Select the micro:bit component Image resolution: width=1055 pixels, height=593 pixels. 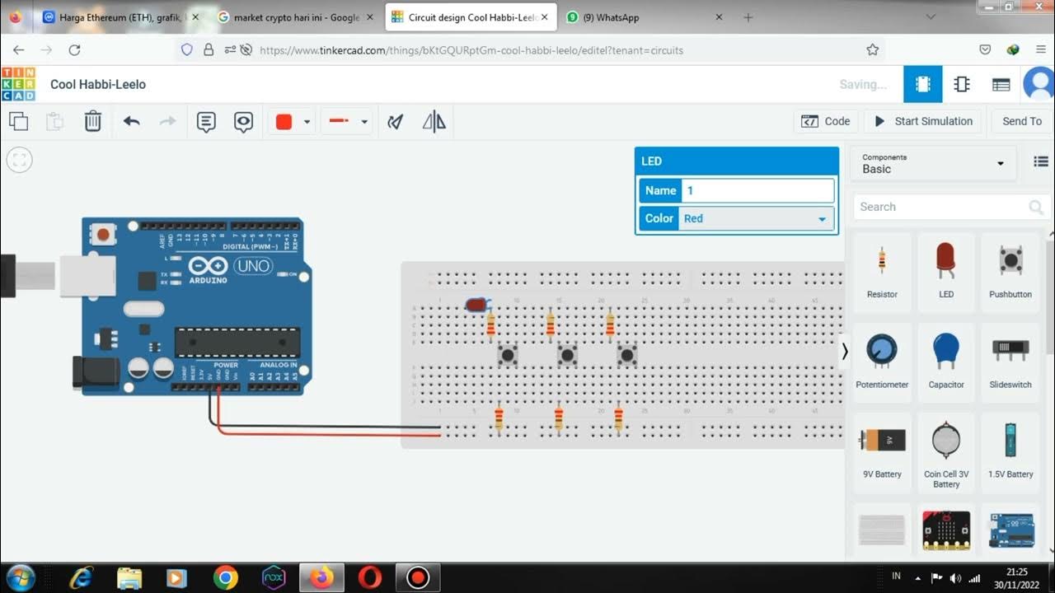(x=946, y=530)
